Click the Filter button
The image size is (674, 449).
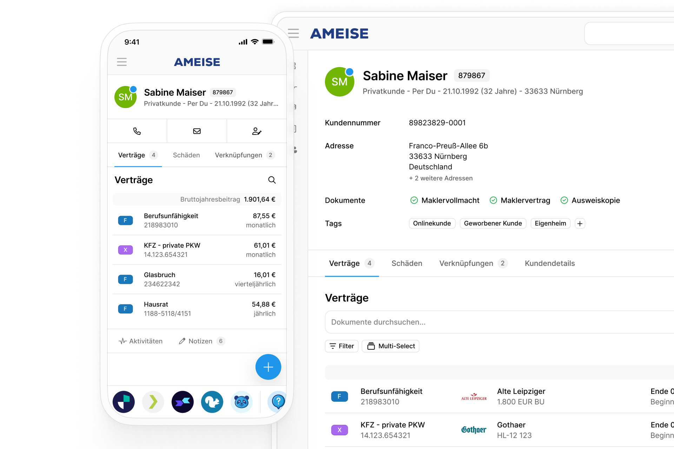click(342, 346)
